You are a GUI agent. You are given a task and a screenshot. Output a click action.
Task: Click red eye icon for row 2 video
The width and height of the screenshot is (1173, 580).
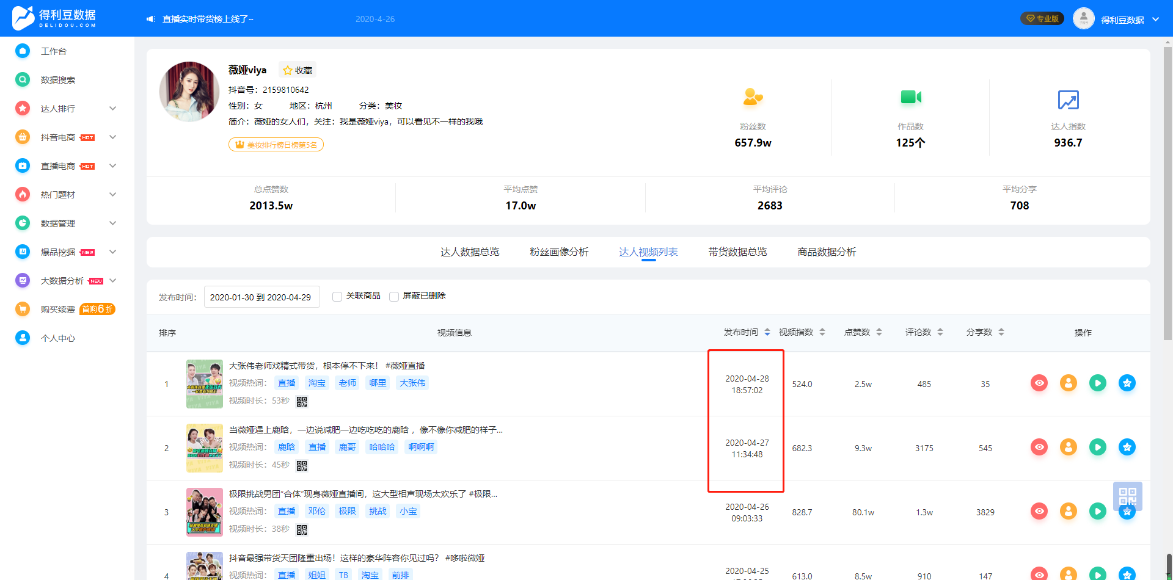1039,447
